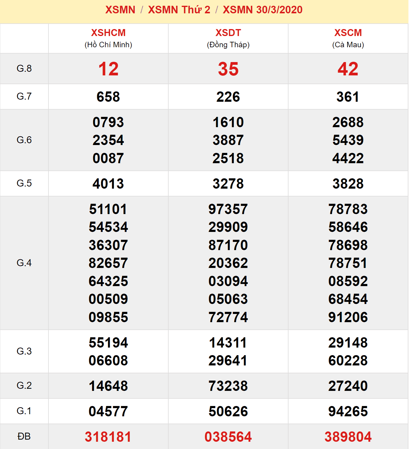Screen dimensions: 409x449
Task: Click G.8 result 35 for Đồng Tháp
Action: pyautogui.click(x=228, y=69)
